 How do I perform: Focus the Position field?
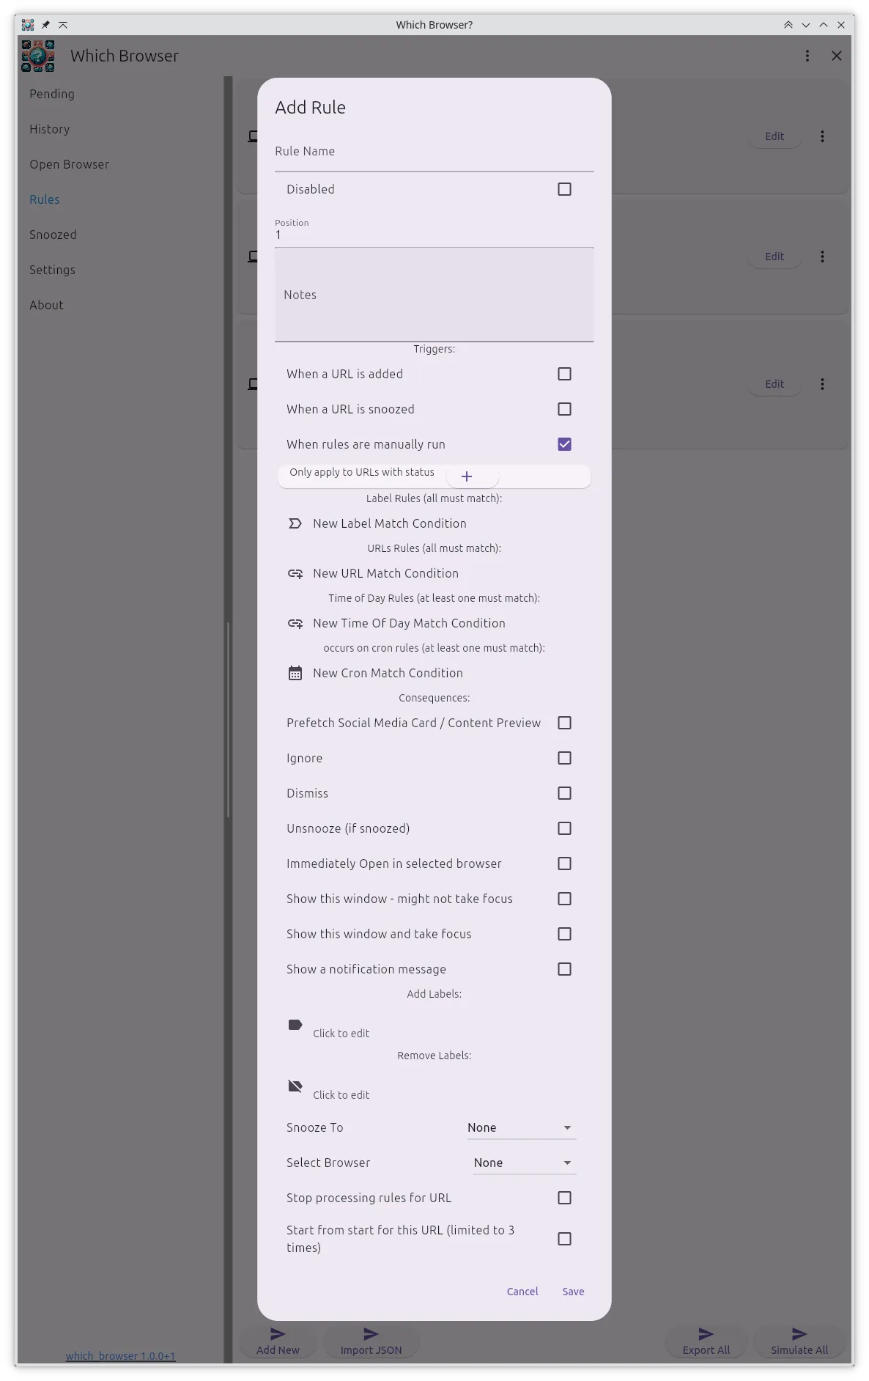point(434,230)
